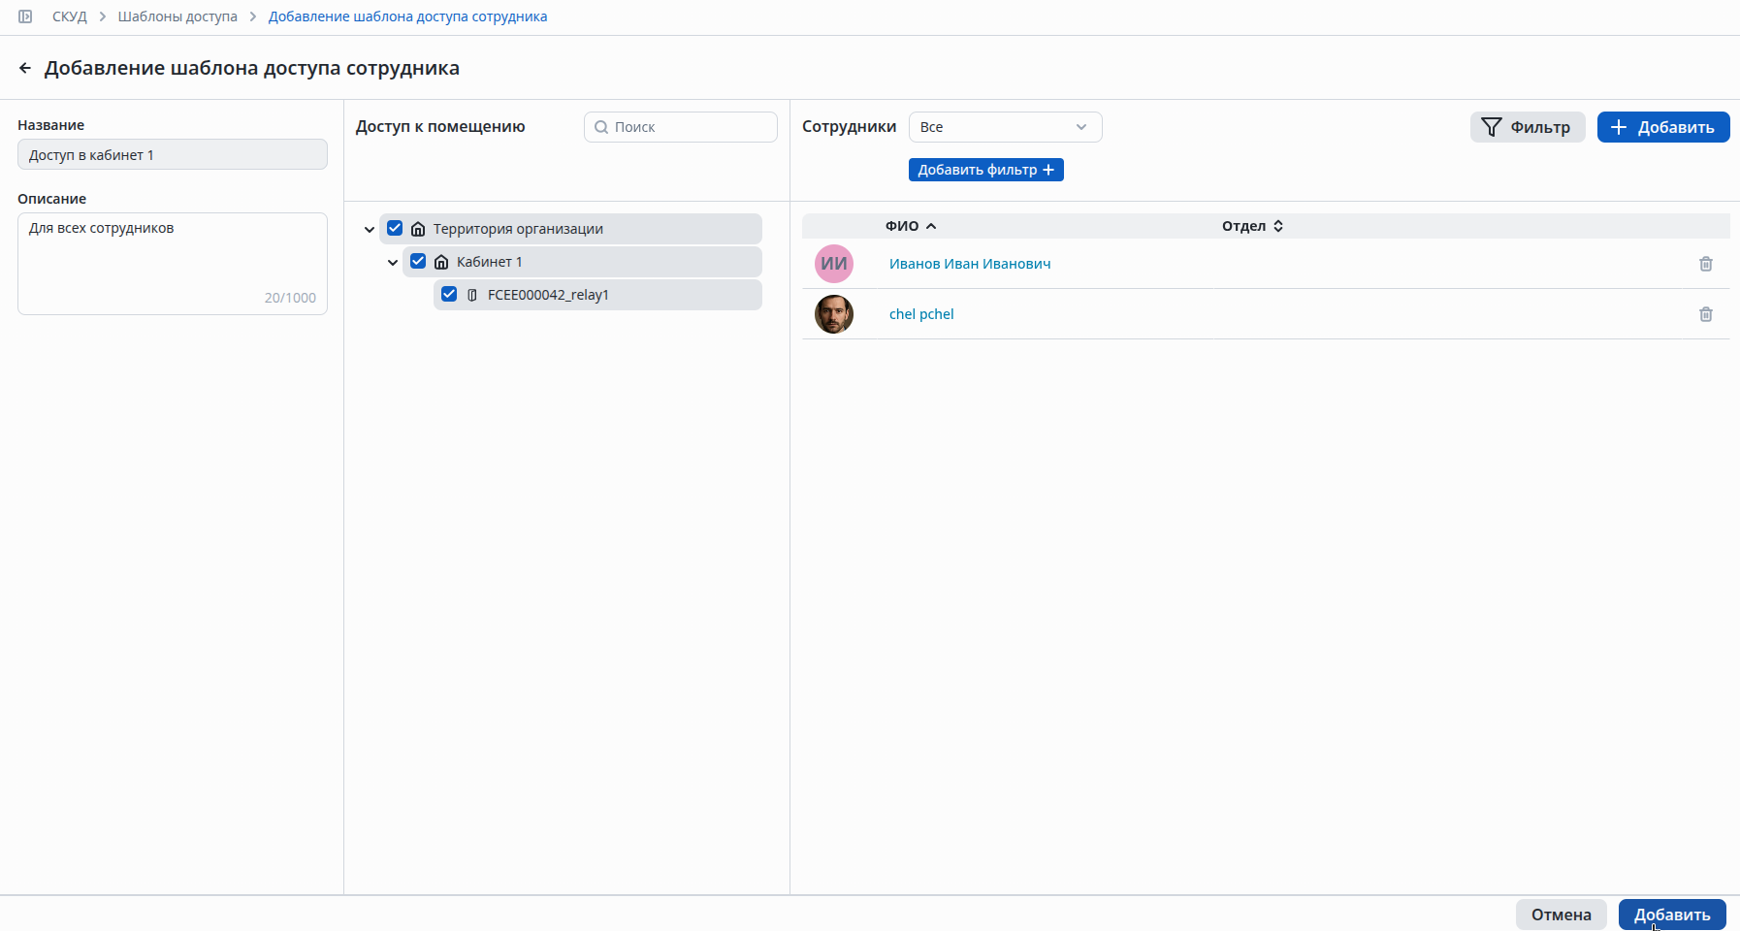Select the FCEE000042_relay1 tree row
Viewport: 1740px width, 931px height.
pyautogui.click(x=597, y=295)
